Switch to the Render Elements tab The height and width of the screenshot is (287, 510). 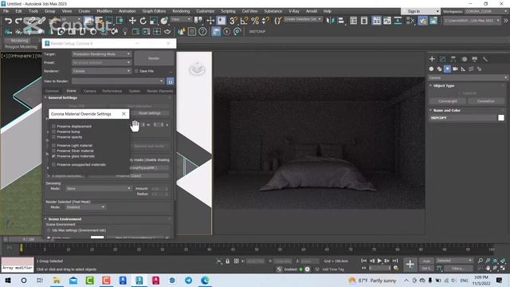tap(159, 91)
